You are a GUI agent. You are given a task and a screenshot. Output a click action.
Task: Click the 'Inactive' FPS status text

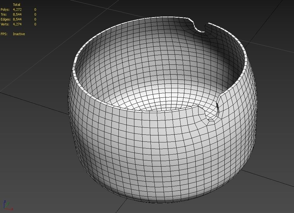coord(19,34)
